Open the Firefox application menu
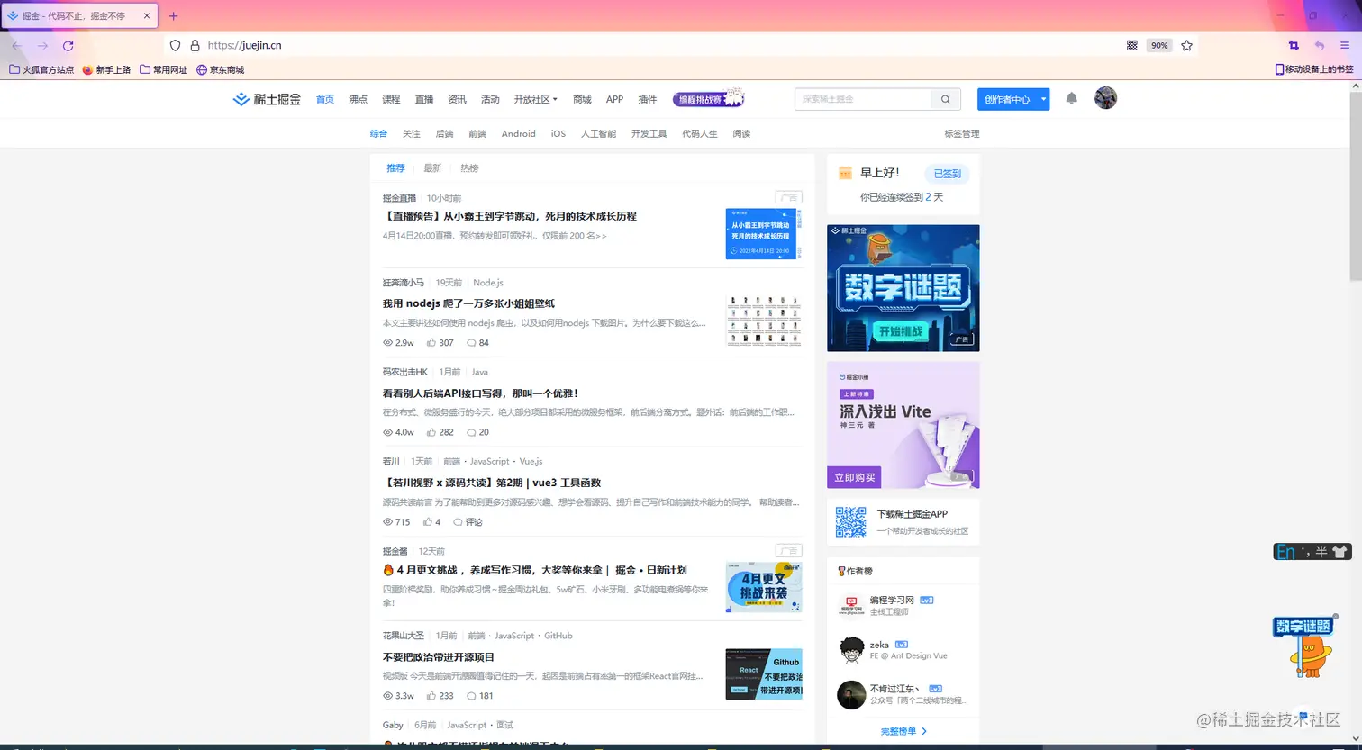 [x=1343, y=45]
